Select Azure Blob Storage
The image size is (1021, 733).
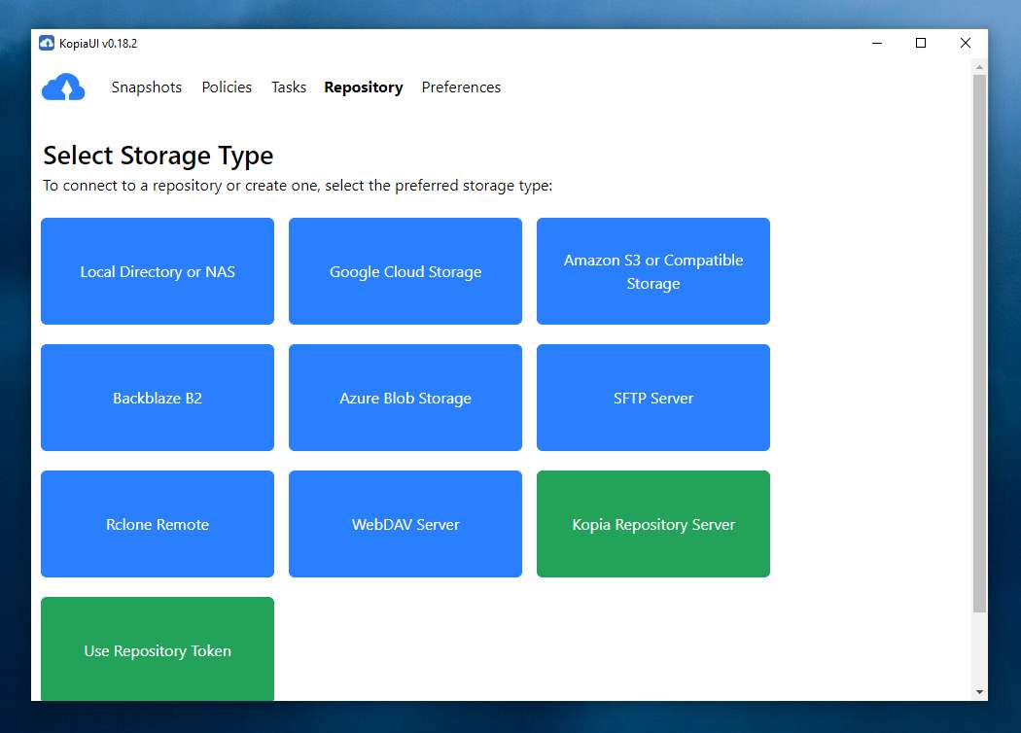(405, 398)
